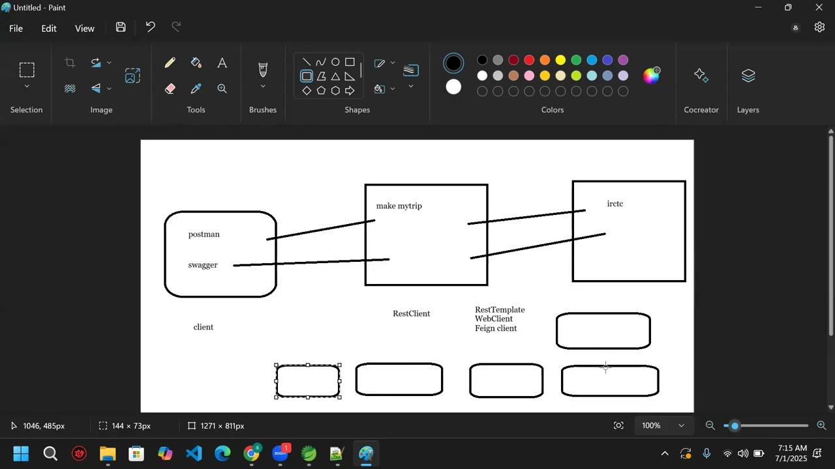Viewport: 835px width, 469px height.
Task: Choose the Fill bucket tool
Action: [x=196, y=63]
